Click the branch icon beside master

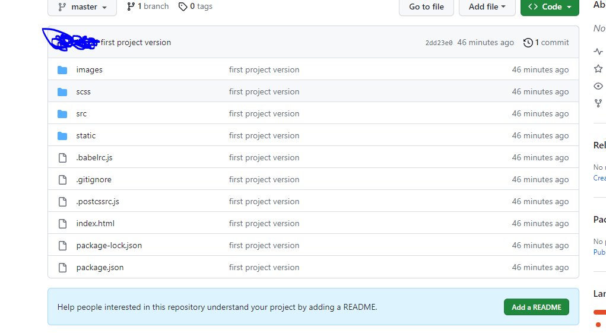62,7
